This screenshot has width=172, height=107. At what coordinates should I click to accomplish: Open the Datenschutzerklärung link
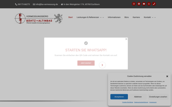[x=141, y=102]
